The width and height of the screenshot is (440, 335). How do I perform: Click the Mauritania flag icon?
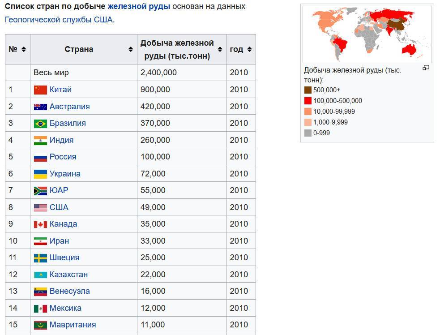tap(40, 325)
